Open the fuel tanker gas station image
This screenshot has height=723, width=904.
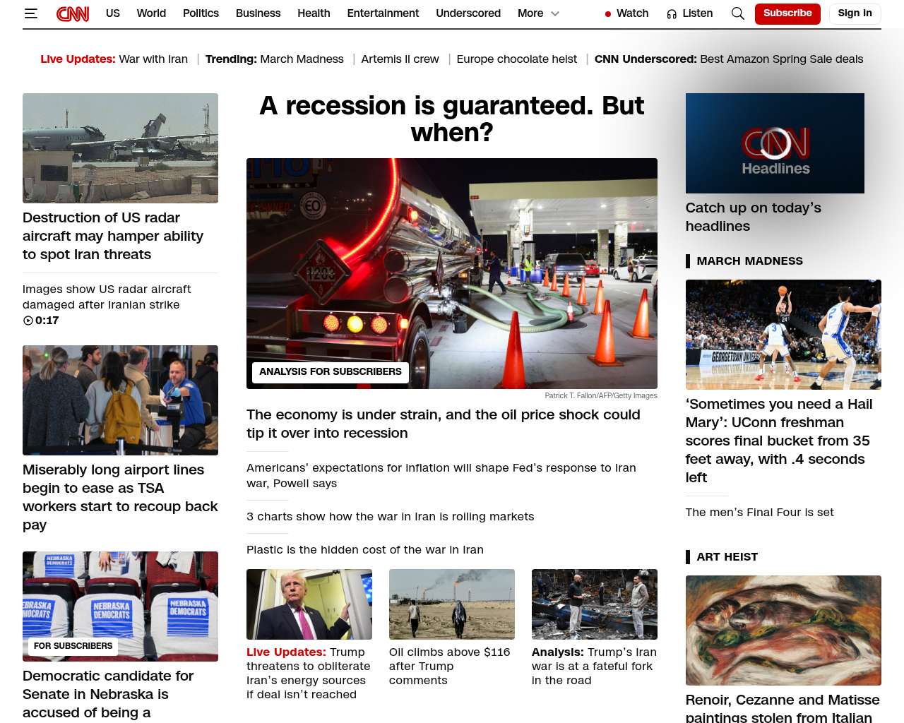pos(452,273)
